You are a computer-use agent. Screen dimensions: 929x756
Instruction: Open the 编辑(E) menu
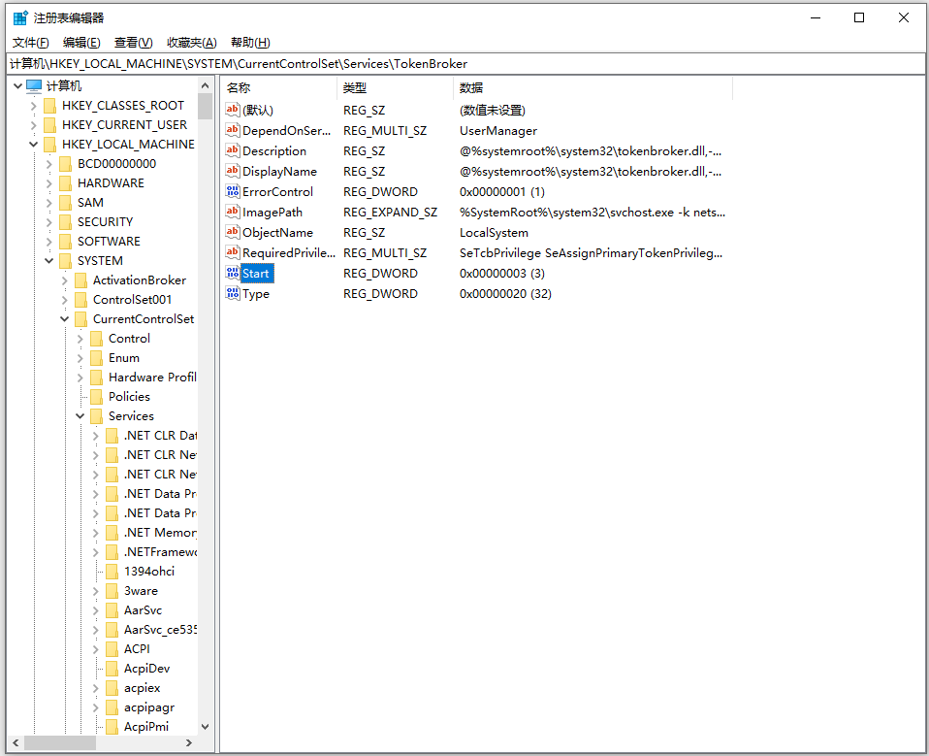(81, 42)
